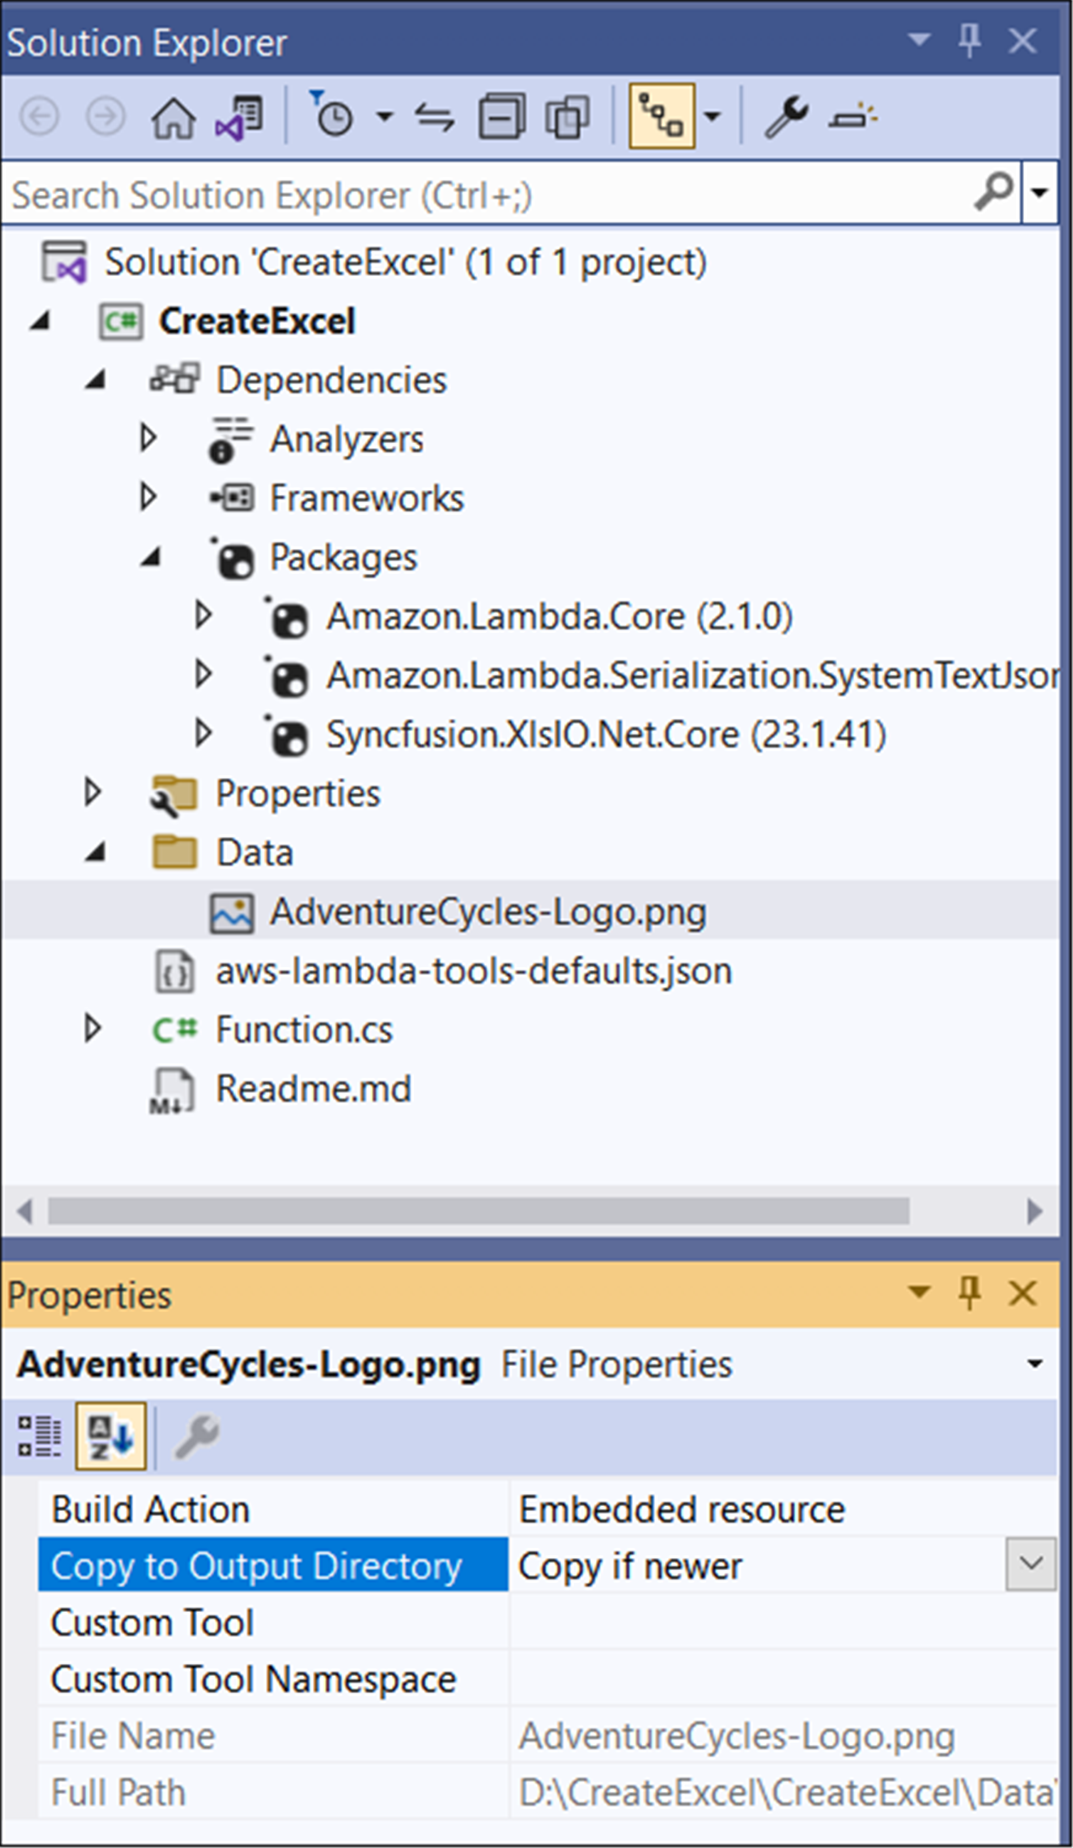Viewport: 1073px width, 1848px height.
Task: Click the horizontal scrollbar right arrow
Action: [1035, 1211]
